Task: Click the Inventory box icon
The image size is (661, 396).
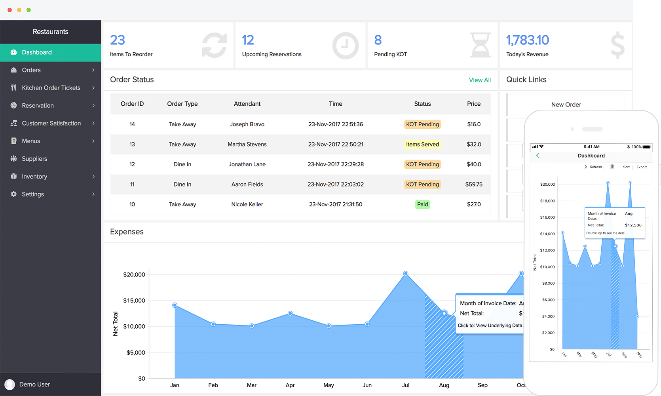Action: pos(13,177)
